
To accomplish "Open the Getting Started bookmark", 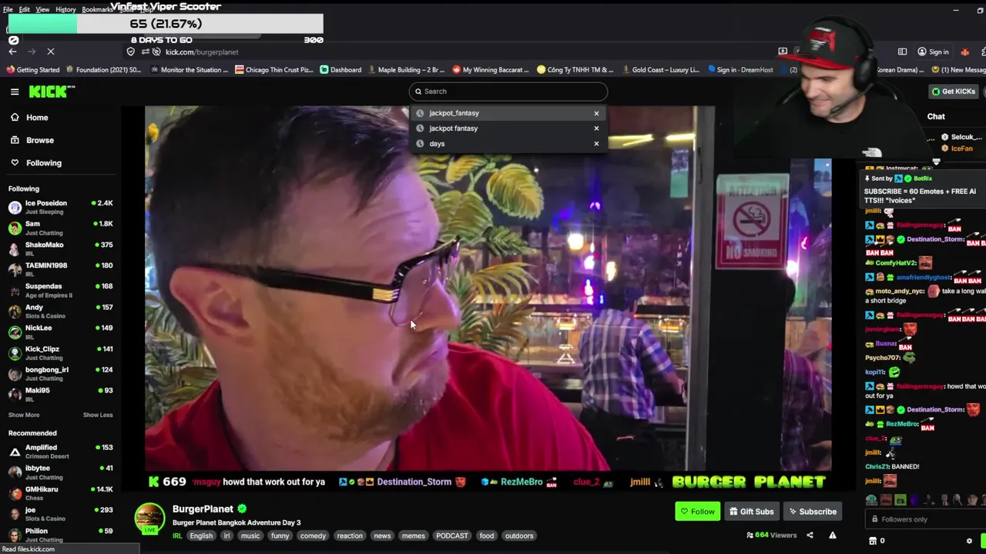I will point(33,70).
